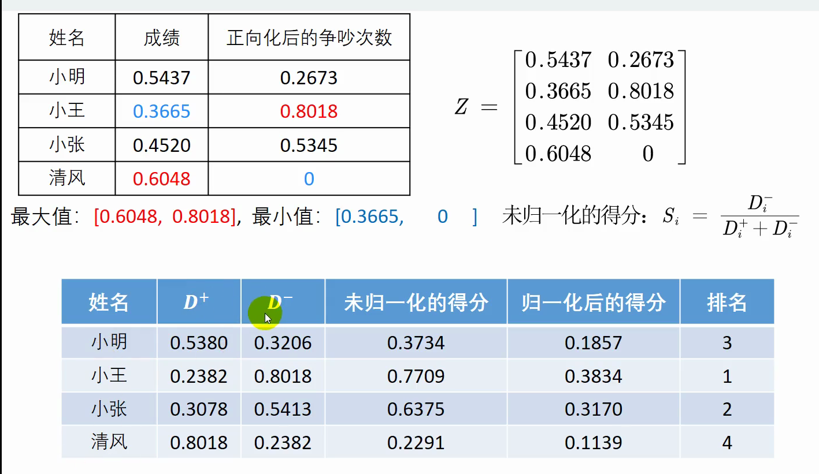Click the S_i formula fraction

(760, 216)
